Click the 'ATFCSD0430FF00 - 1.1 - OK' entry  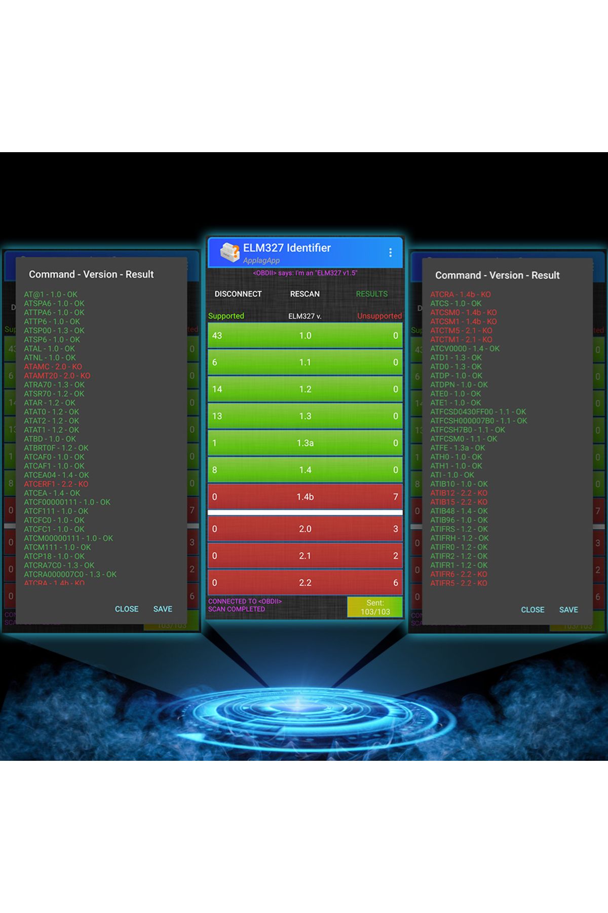click(x=478, y=412)
